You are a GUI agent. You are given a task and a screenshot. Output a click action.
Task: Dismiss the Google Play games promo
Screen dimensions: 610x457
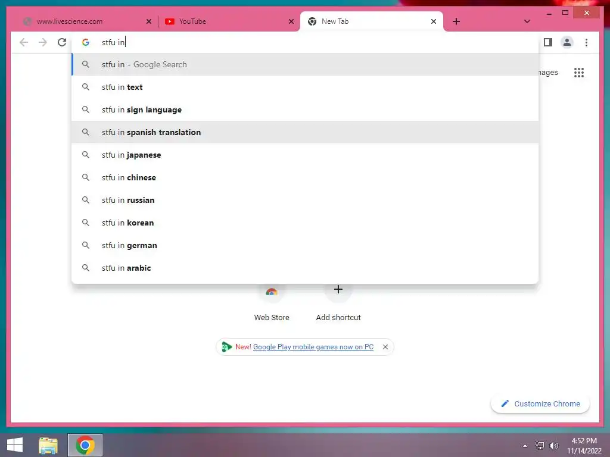(x=385, y=347)
